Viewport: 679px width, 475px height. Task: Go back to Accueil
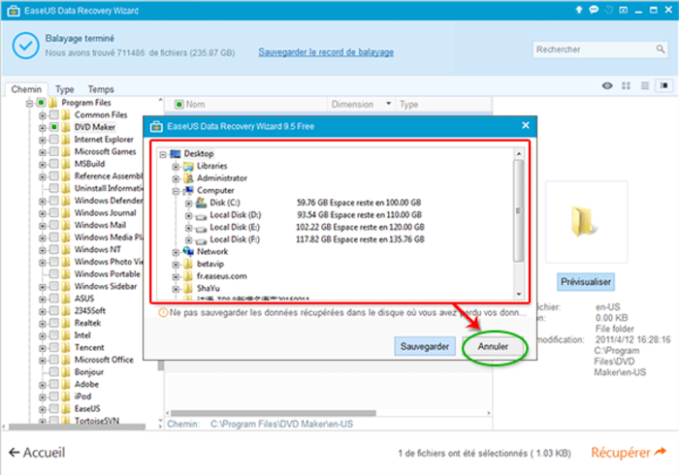37,453
